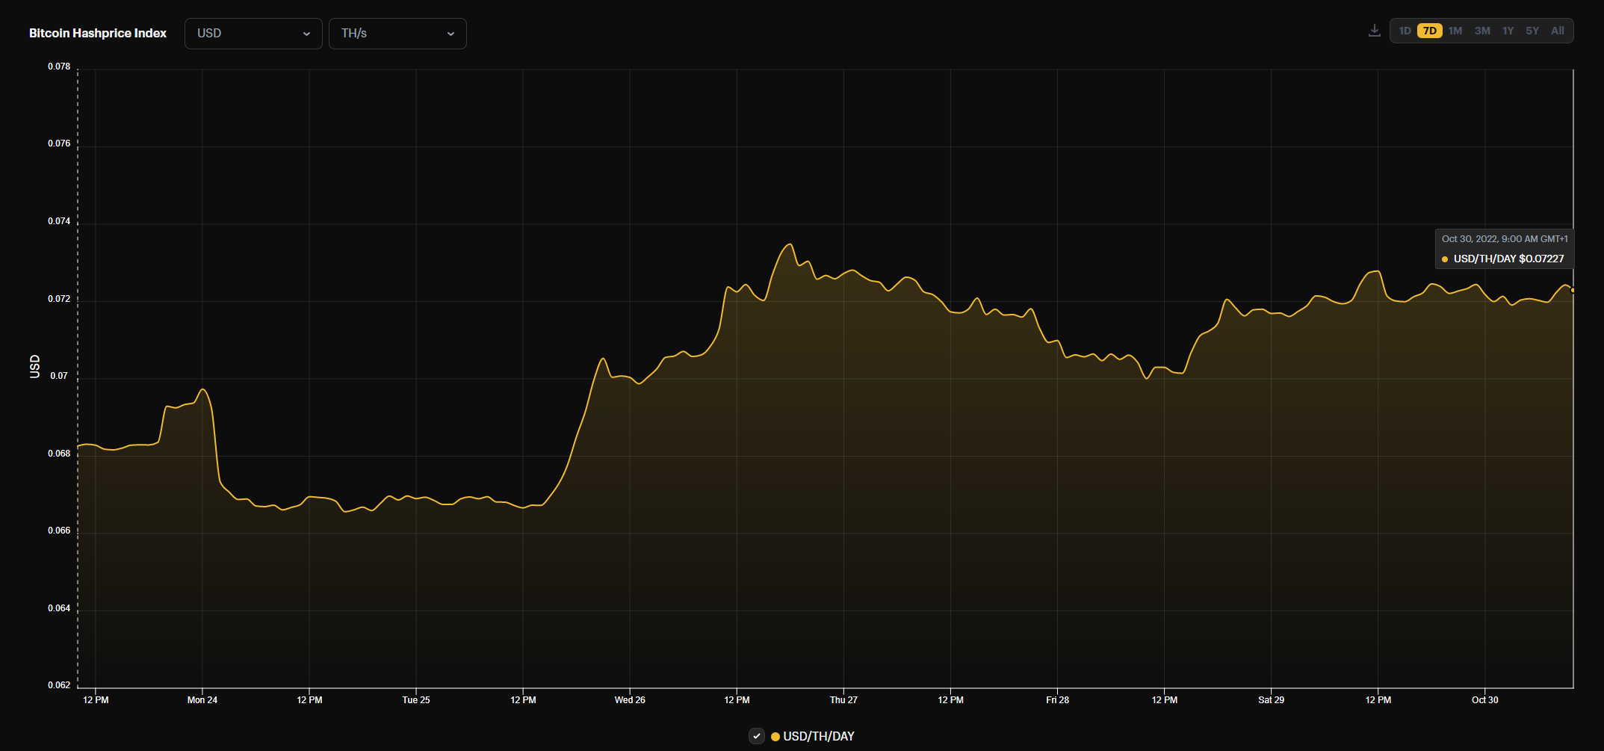Click the Sat 29 x-axis label
1604x751 pixels.
pyautogui.click(x=1271, y=700)
